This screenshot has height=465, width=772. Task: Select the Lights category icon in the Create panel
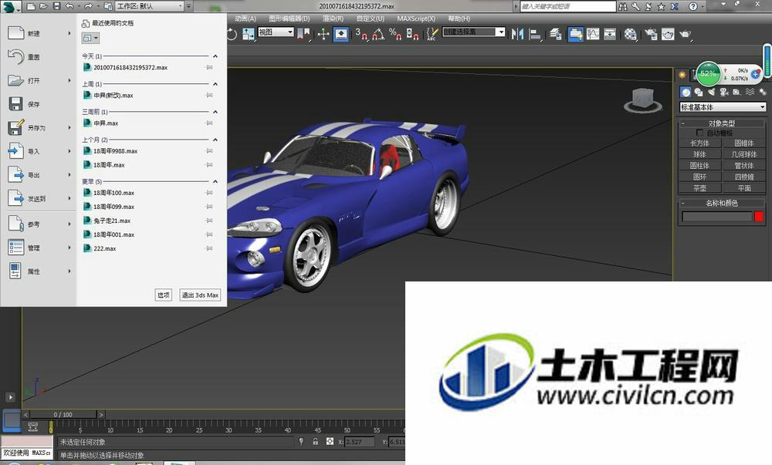coord(711,92)
